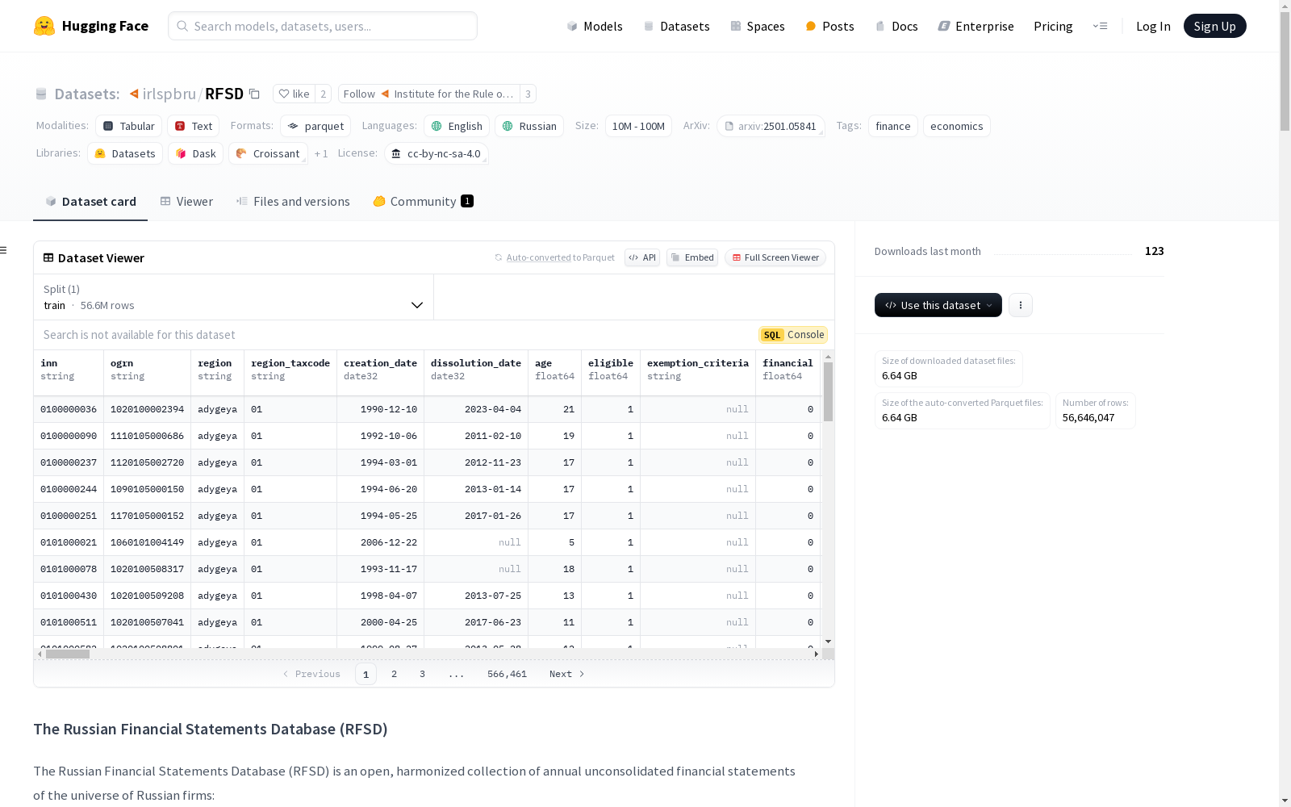Click the Embed button
The width and height of the screenshot is (1291, 807).
(x=692, y=257)
